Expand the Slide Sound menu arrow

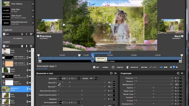click(x=33, y=16)
